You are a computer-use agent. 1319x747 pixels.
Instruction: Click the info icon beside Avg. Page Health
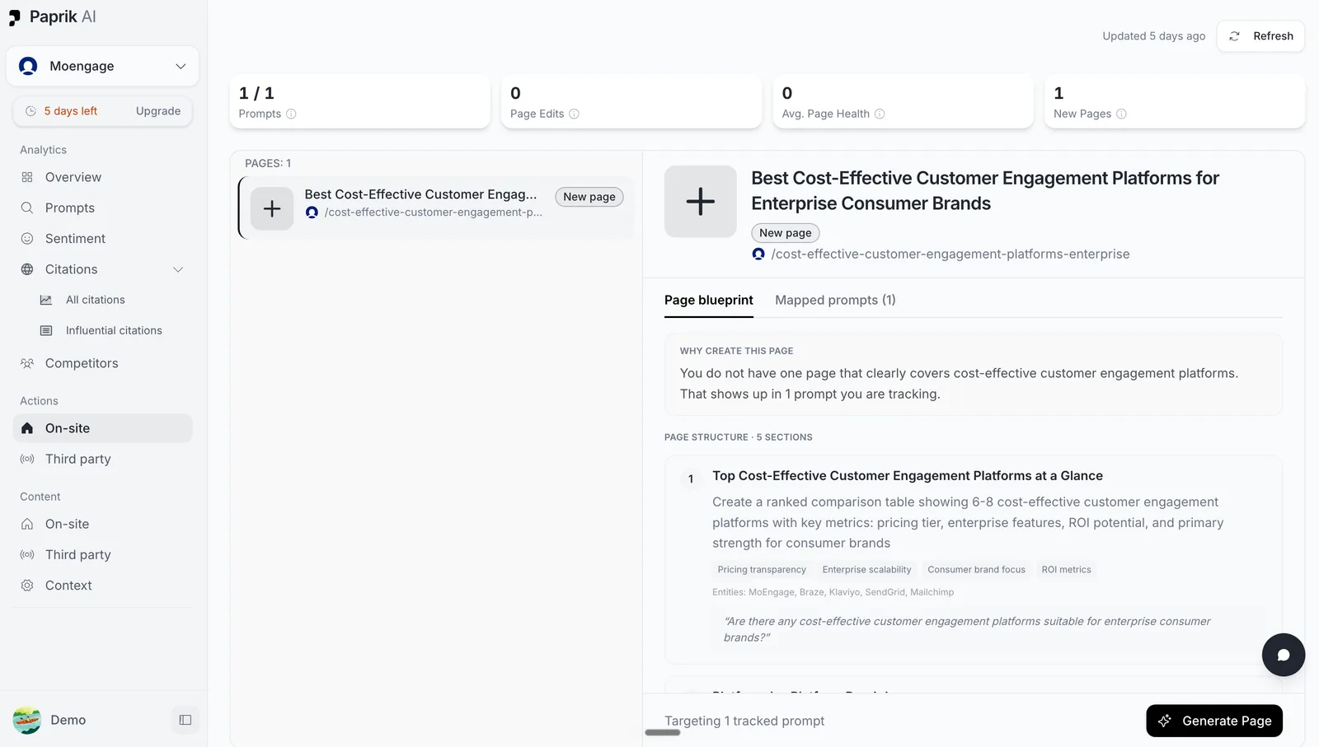[x=880, y=114]
